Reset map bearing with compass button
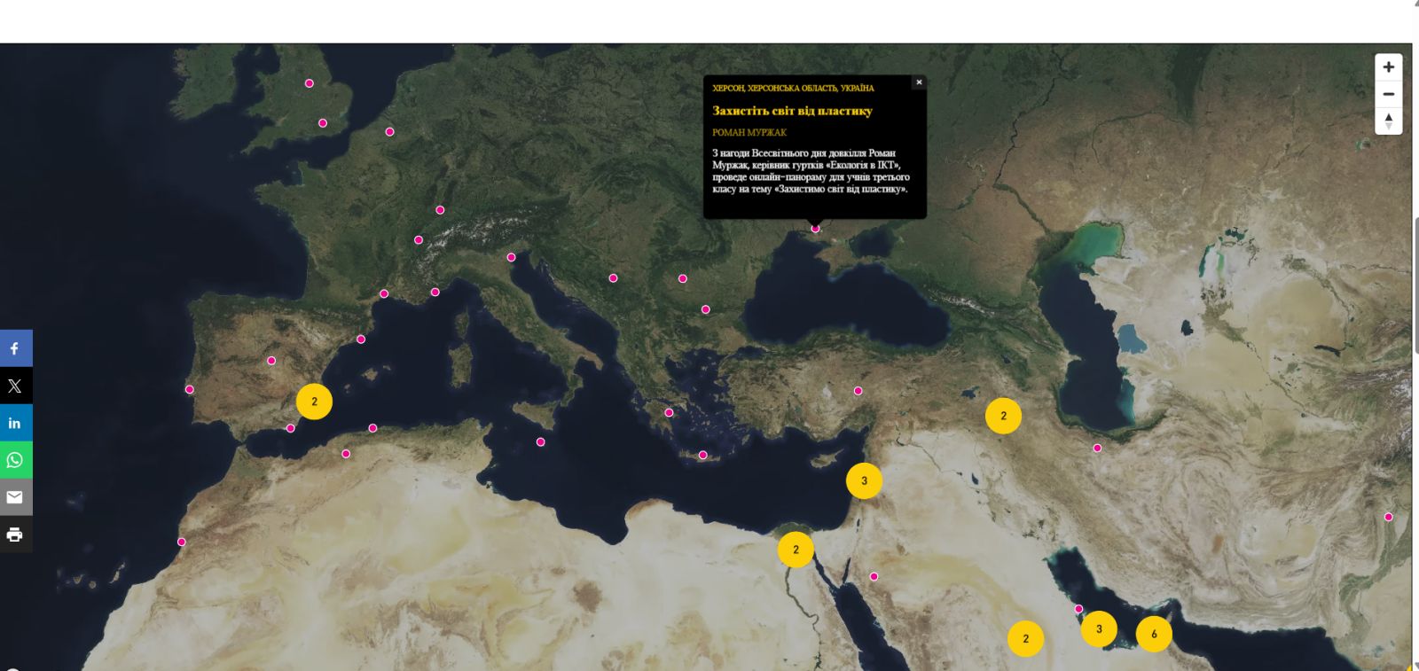This screenshot has height=671, width=1419. 1388,121
